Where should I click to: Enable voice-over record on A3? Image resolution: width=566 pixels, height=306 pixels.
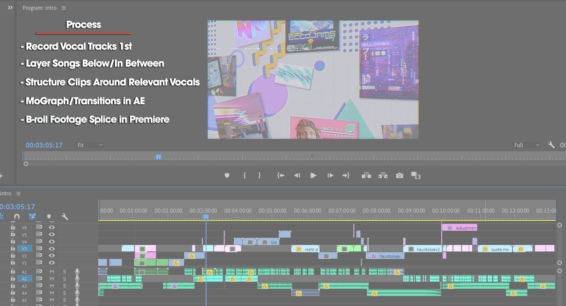click(x=77, y=286)
